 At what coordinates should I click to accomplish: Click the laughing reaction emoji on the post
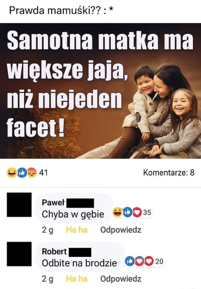[x=12, y=173]
